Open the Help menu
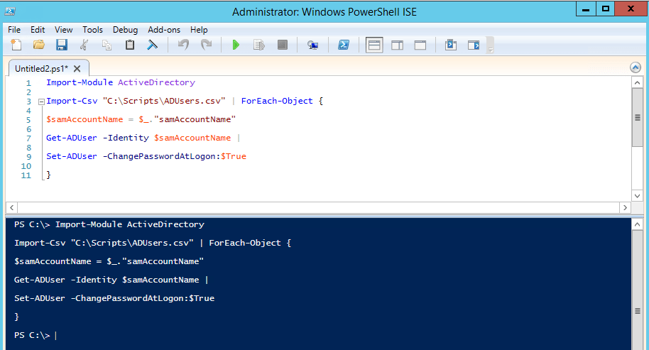 point(199,30)
